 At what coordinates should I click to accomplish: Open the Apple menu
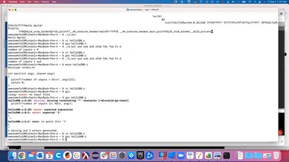tap(4, 2)
